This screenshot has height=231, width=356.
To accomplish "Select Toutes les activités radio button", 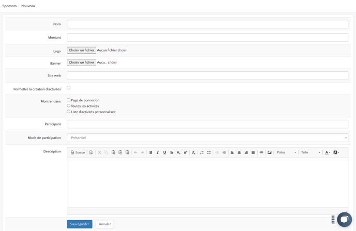I will (x=68, y=106).
